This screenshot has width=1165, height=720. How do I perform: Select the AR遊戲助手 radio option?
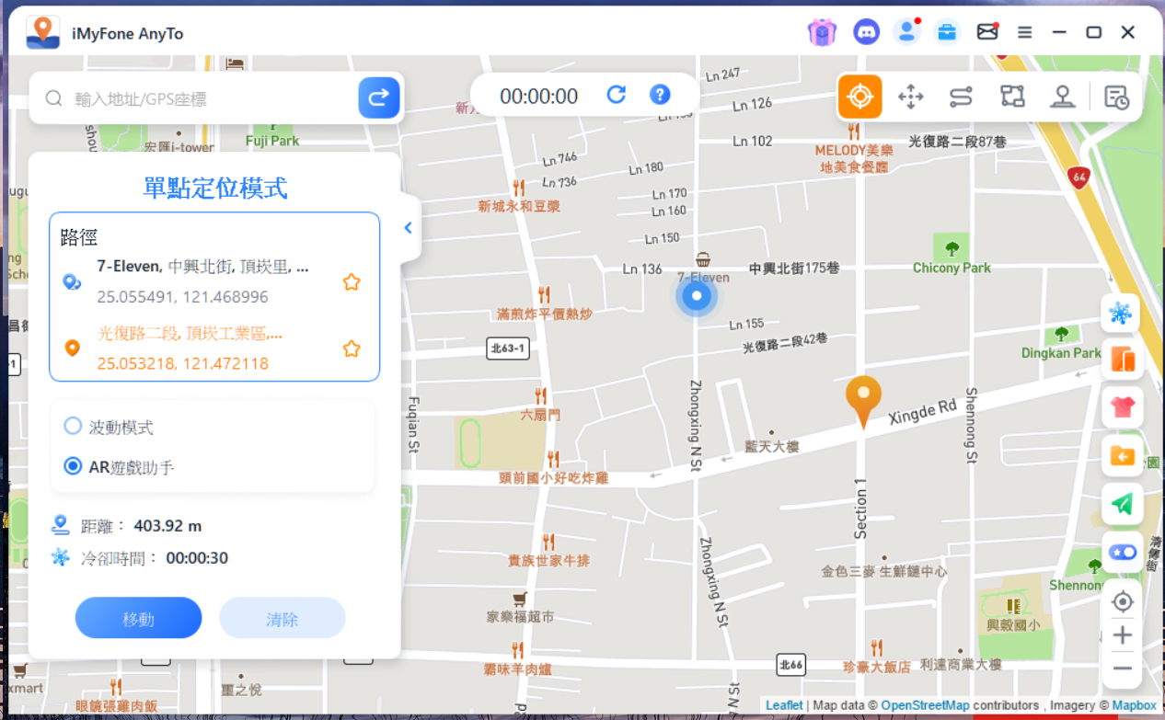point(73,467)
